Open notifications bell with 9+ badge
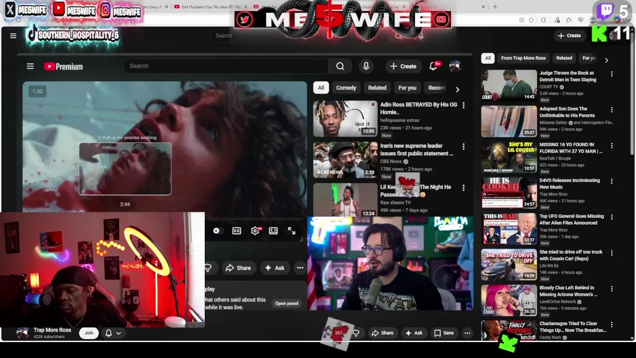The image size is (636, 358). 434,66
